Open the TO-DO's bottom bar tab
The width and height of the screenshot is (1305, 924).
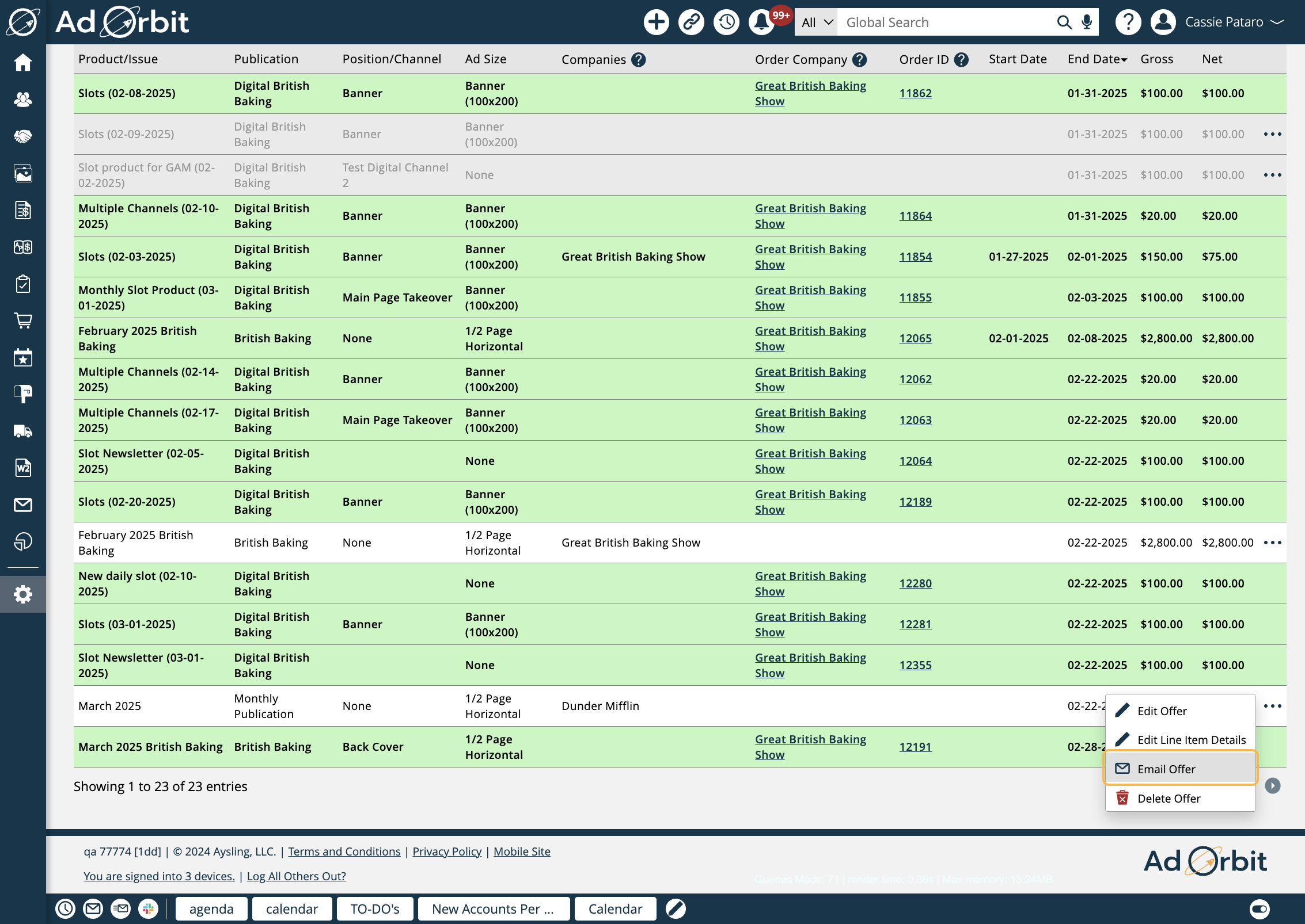(x=375, y=908)
